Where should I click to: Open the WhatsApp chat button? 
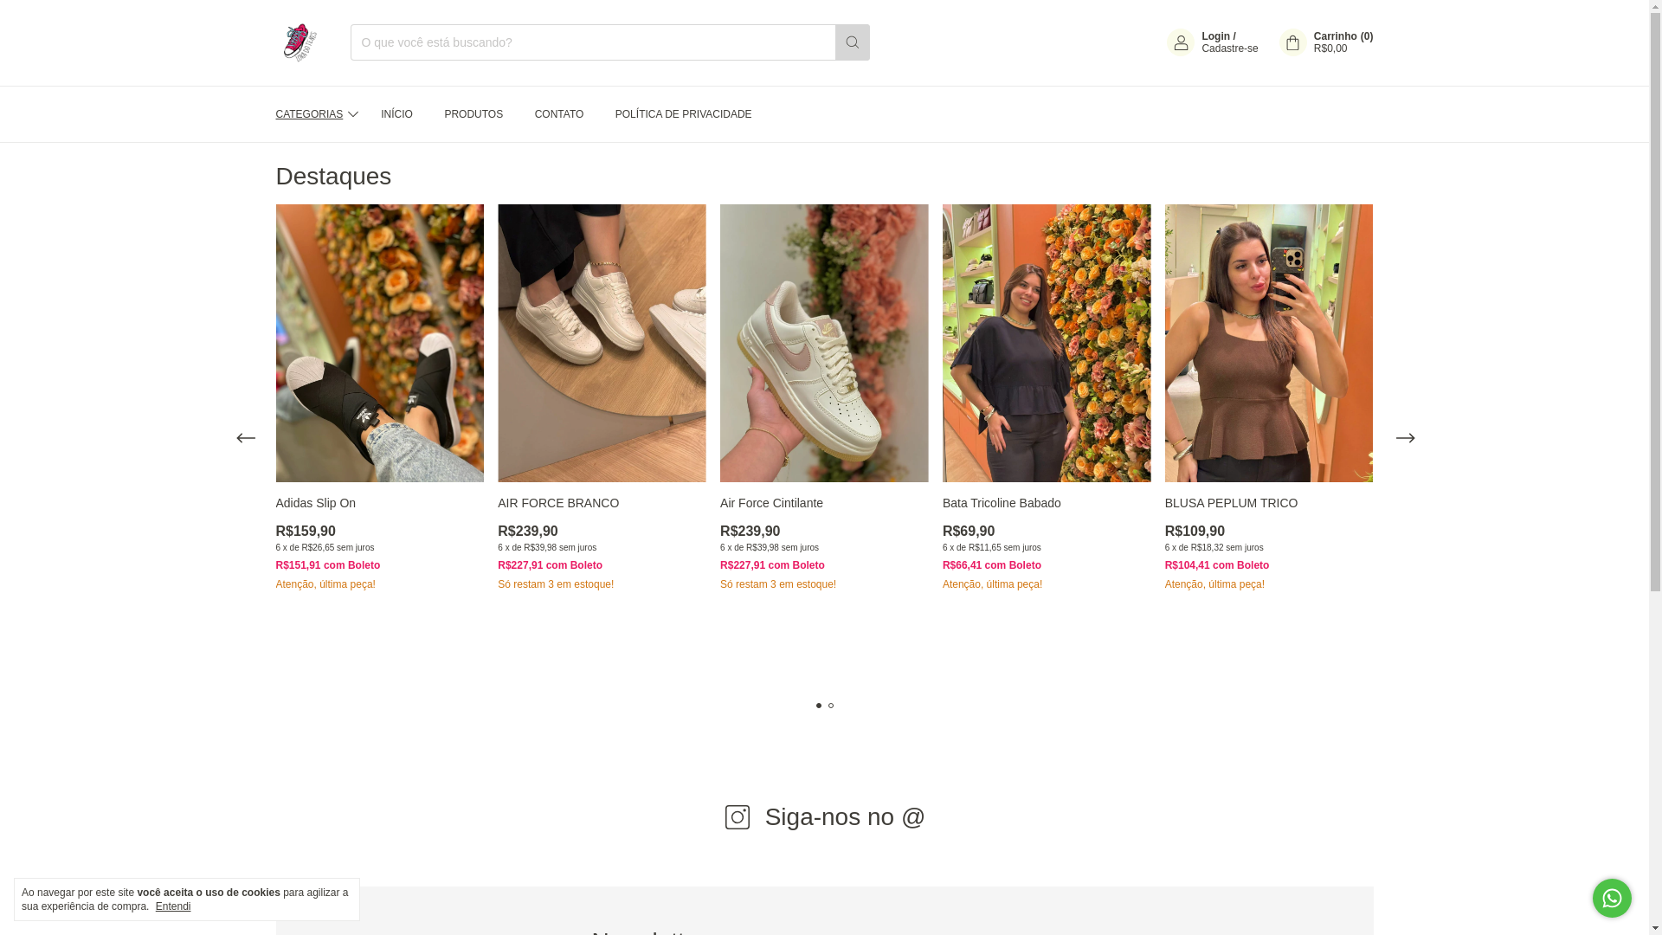[1612, 898]
